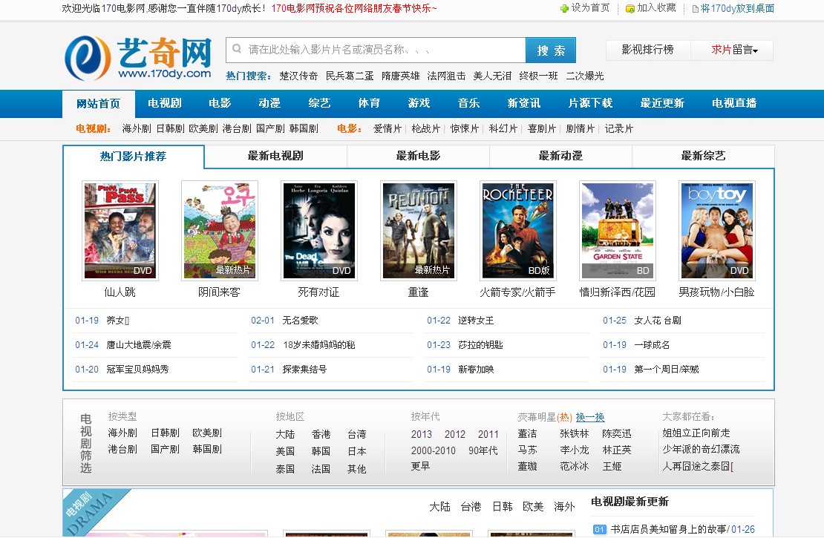Open the 唐山大地震/余震 listing link

139,345
